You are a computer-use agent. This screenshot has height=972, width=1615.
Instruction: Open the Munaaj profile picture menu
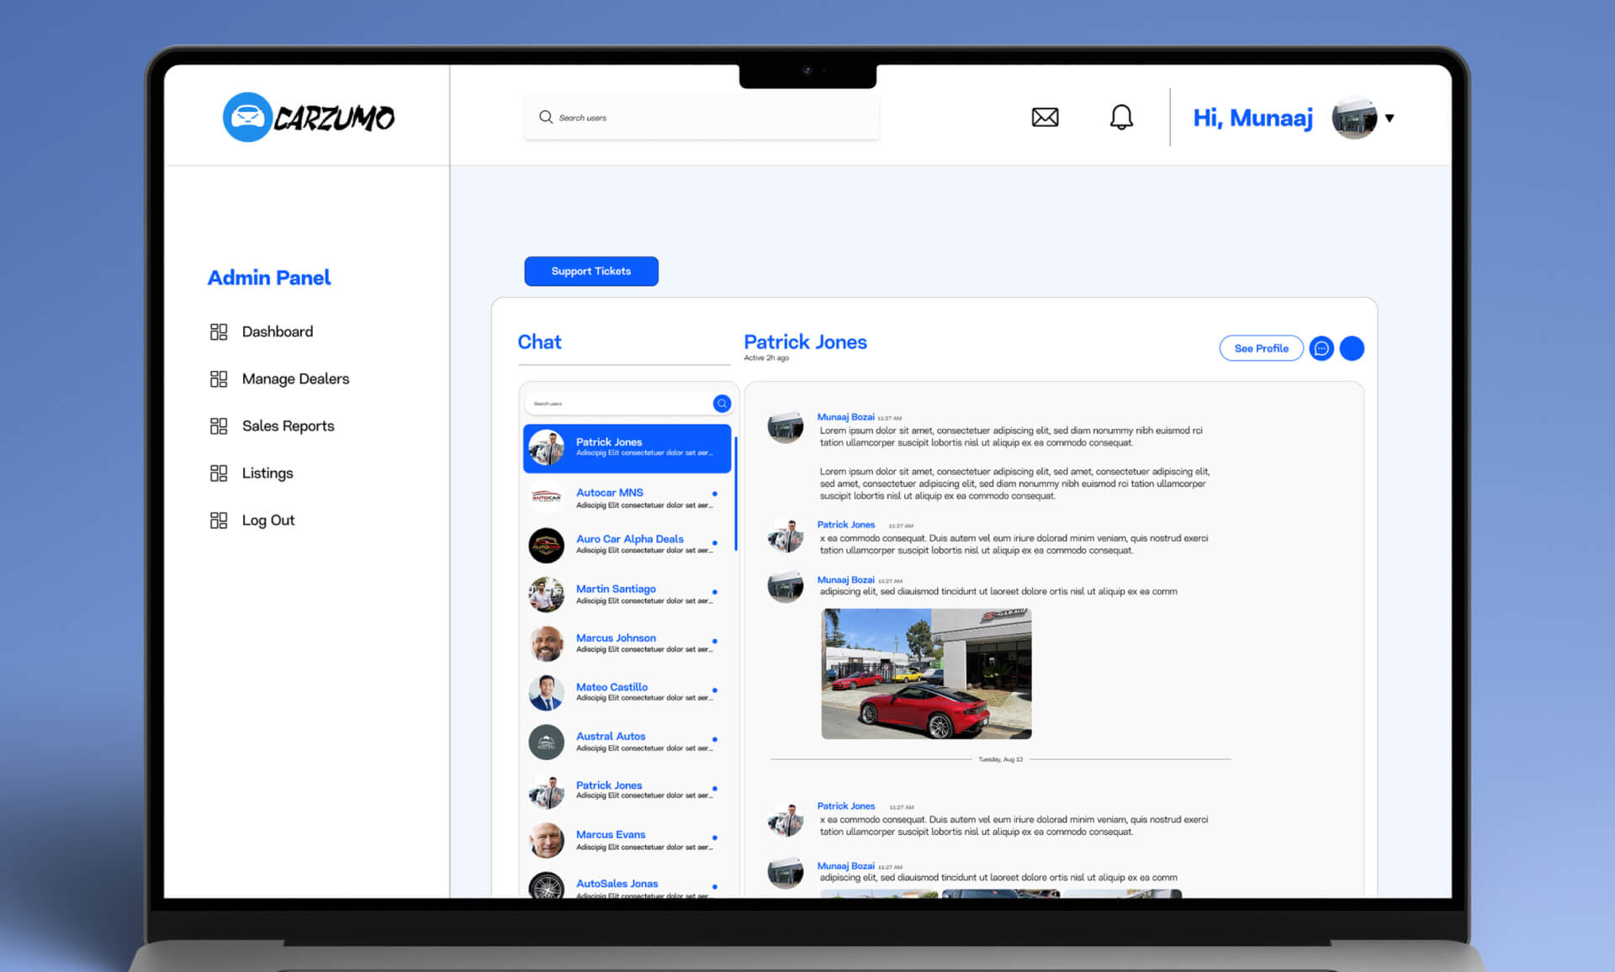pos(1353,119)
